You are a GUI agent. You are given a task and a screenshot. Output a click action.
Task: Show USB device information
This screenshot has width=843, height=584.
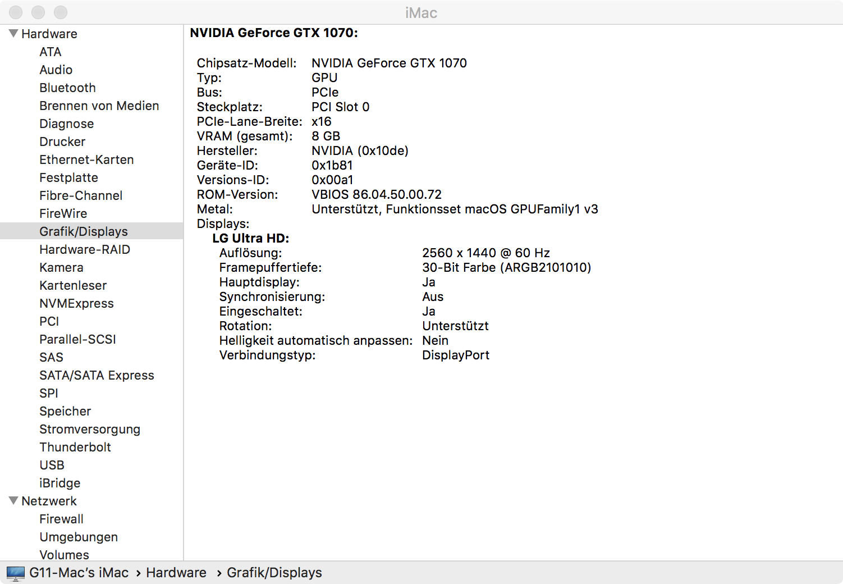52,465
